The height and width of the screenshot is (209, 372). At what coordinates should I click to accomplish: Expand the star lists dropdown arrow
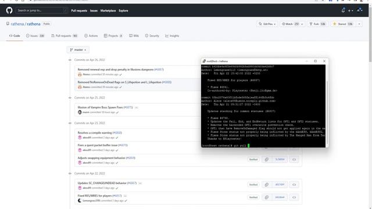(359, 24)
